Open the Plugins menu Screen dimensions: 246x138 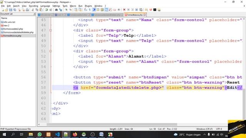[x=88, y=6]
